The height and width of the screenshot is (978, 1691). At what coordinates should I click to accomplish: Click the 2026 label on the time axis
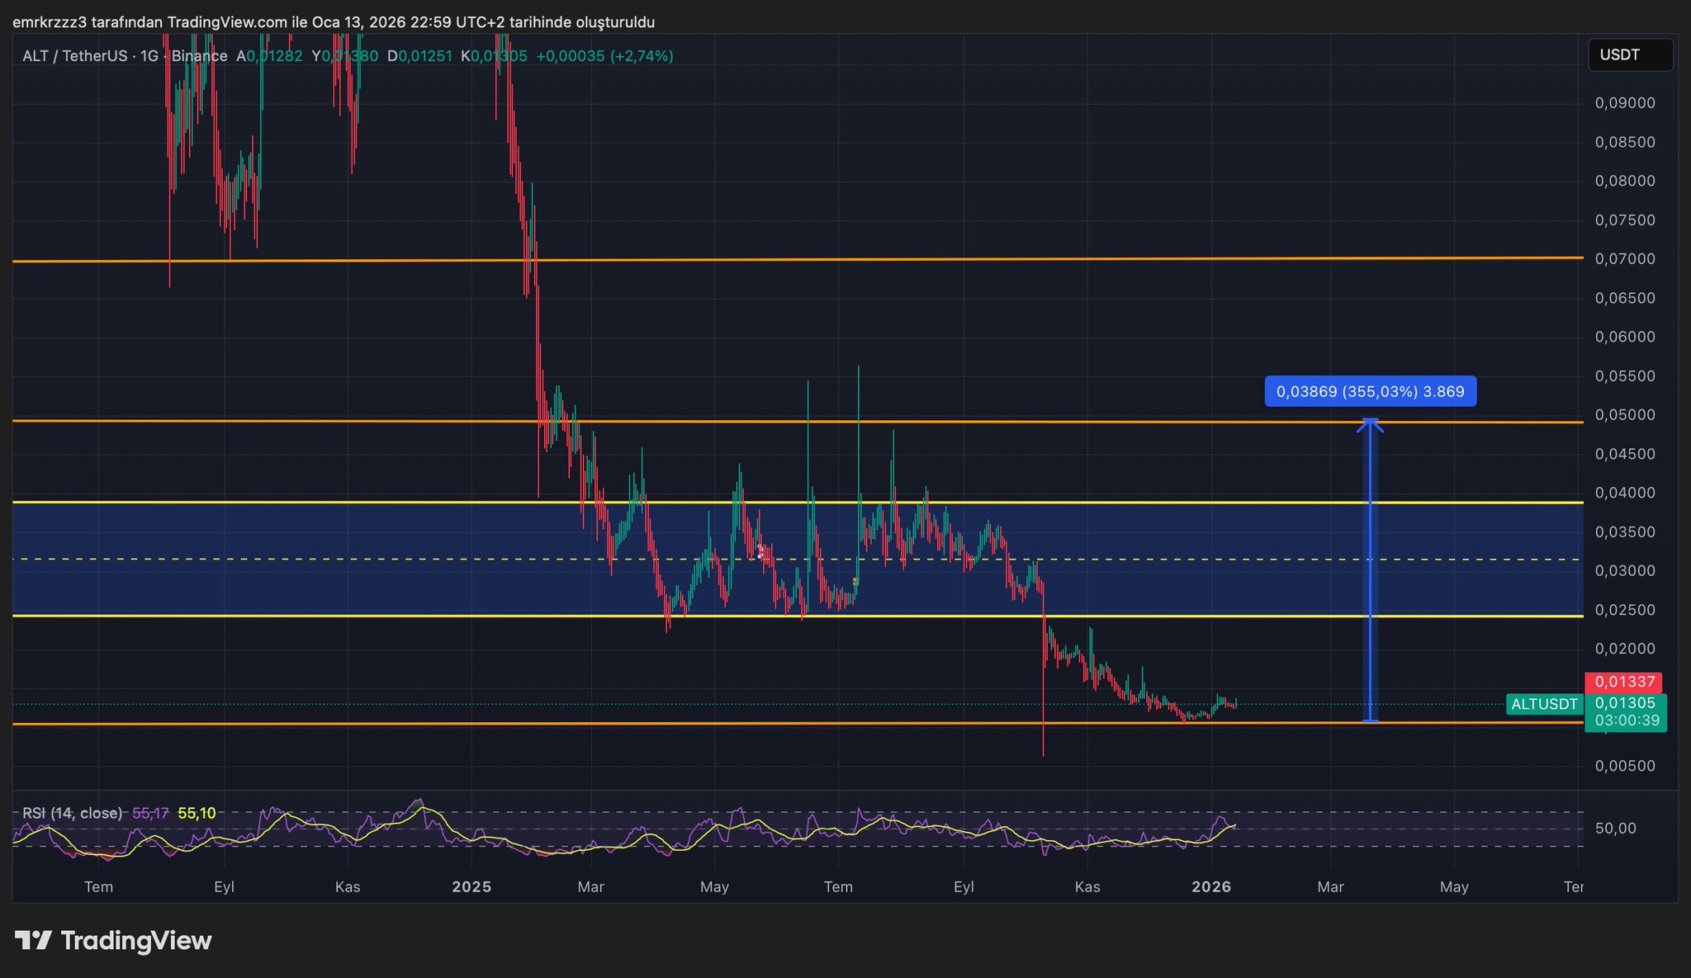(x=1211, y=887)
